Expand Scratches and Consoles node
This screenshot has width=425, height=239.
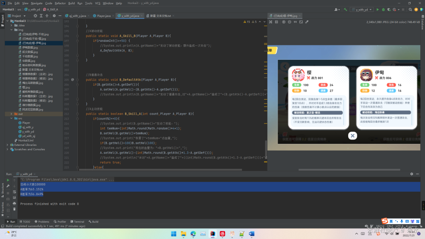click(8, 149)
